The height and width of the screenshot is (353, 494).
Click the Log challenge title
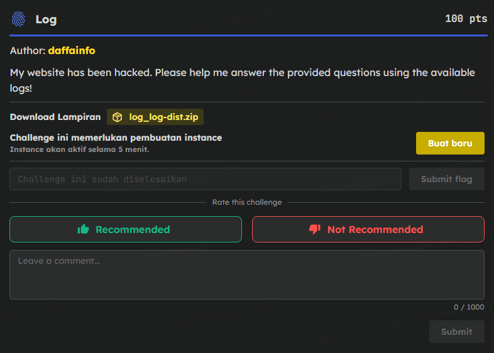coord(46,19)
